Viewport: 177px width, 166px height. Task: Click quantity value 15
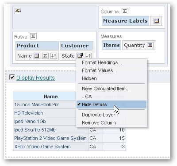[122, 138]
